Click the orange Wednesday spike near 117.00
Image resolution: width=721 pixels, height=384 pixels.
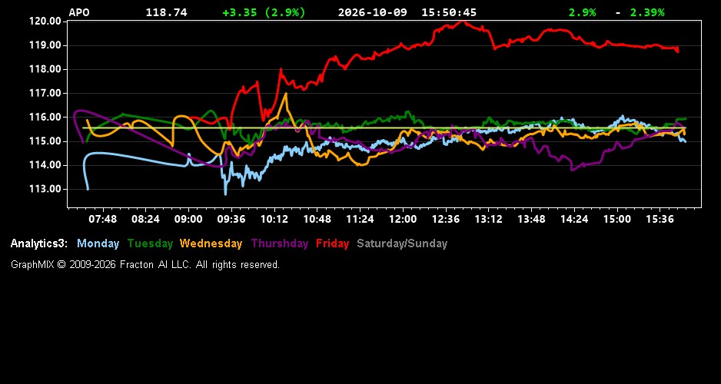click(285, 94)
